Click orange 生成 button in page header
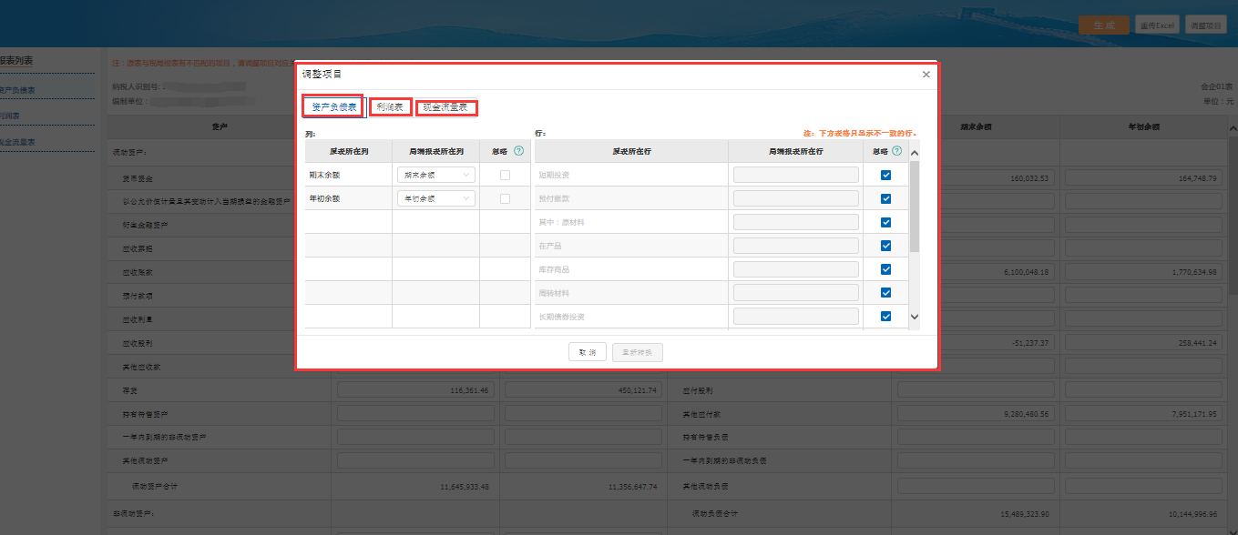Viewport: 1238px width, 535px height. [1104, 25]
